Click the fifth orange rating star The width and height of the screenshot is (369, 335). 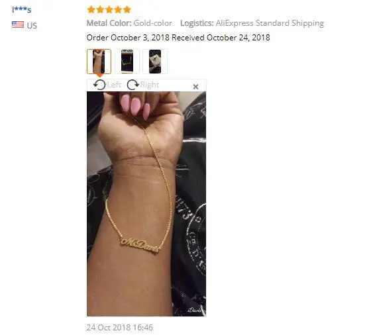127,10
